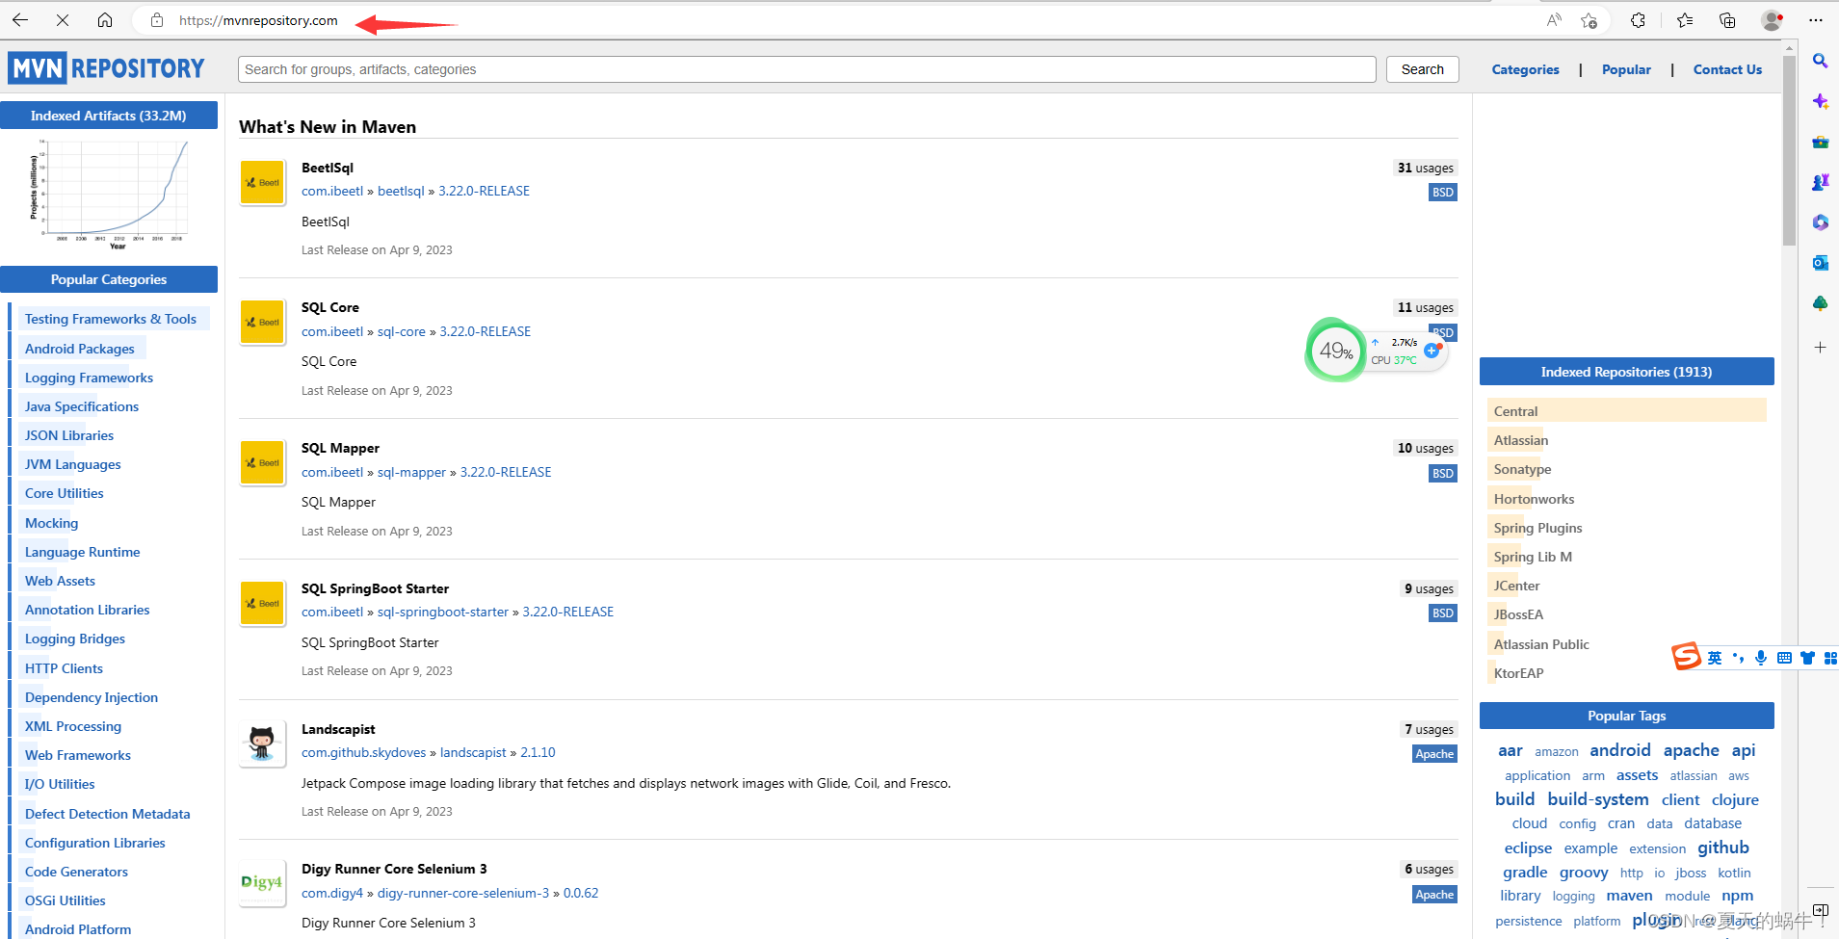Click the 31 usages badge for BeetlSql
1839x939 pixels.
(x=1426, y=168)
